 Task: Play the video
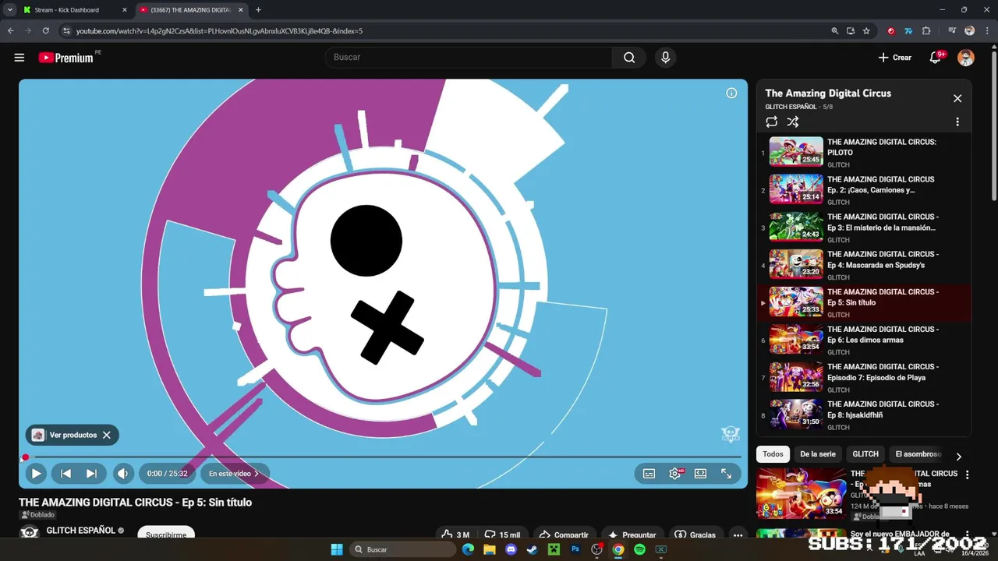[x=36, y=473]
